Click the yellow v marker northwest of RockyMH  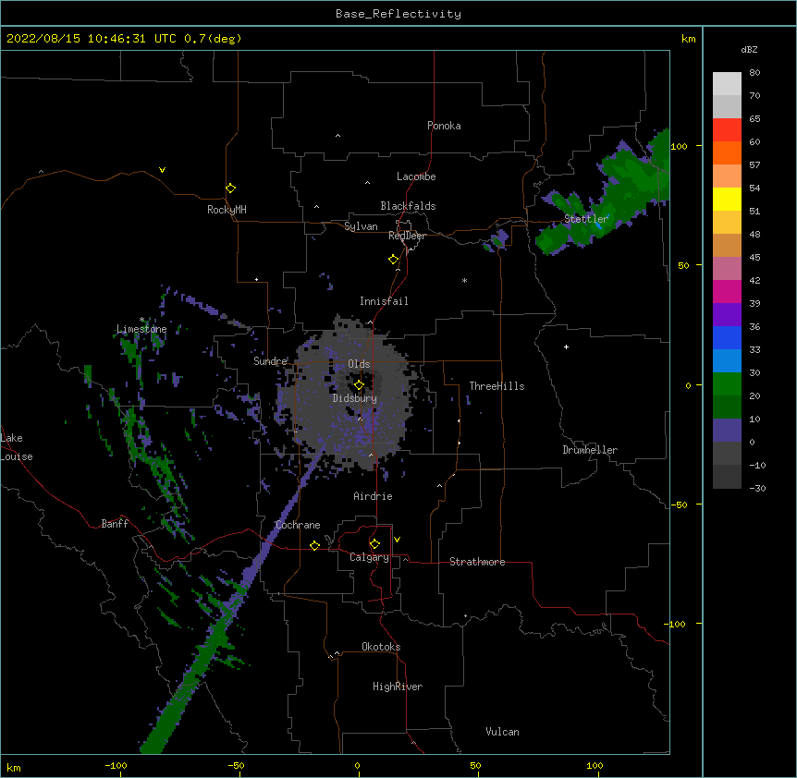click(x=162, y=170)
